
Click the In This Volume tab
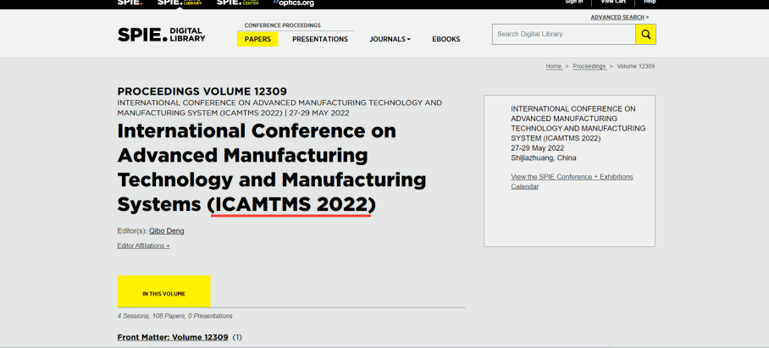click(163, 293)
